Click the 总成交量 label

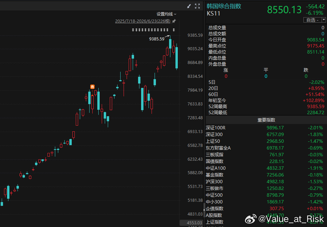[x=217, y=28]
